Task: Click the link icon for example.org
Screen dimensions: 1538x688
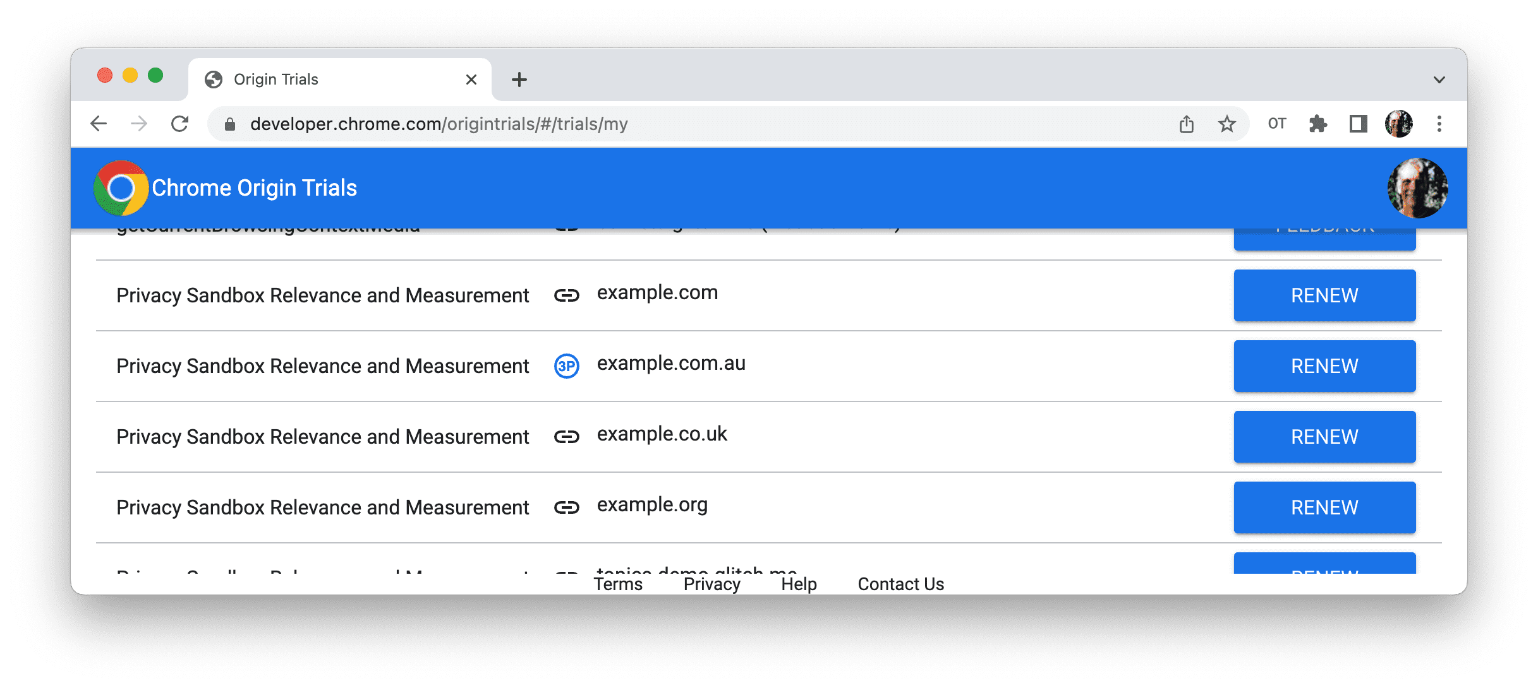Action: (567, 507)
